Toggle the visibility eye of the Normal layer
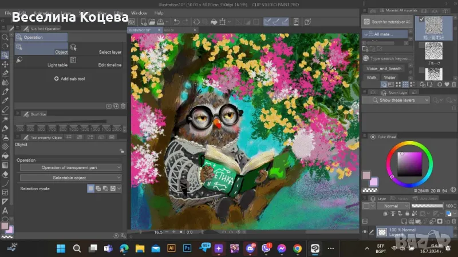The image size is (458, 257). [x=365, y=232]
